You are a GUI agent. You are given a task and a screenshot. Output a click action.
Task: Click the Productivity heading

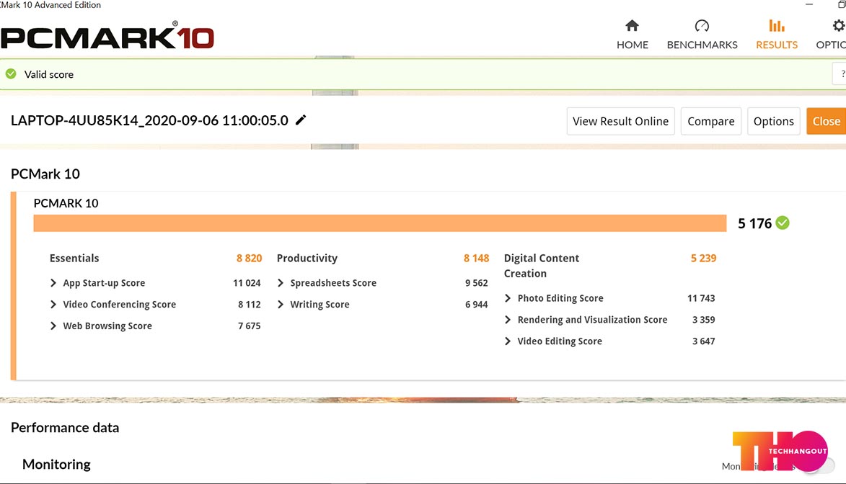(x=307, y=258)
